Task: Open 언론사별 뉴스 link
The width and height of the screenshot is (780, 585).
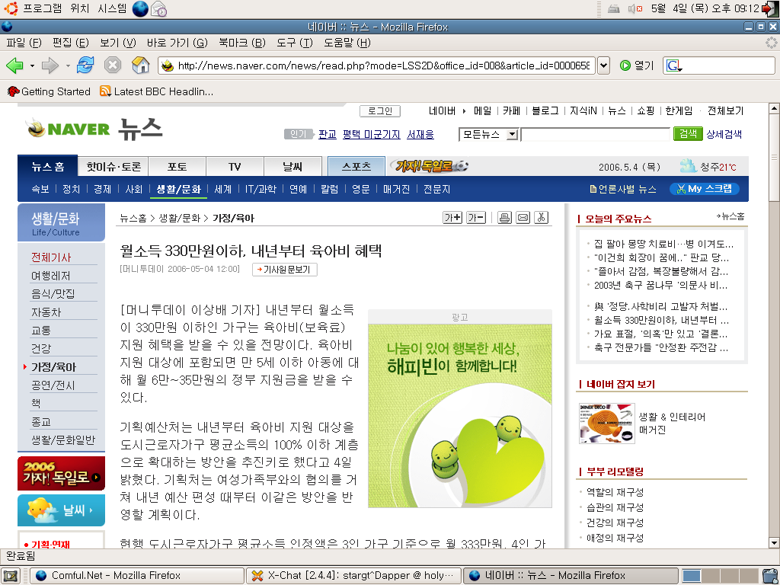Action: pyautogui.click(x=623, y=189)
